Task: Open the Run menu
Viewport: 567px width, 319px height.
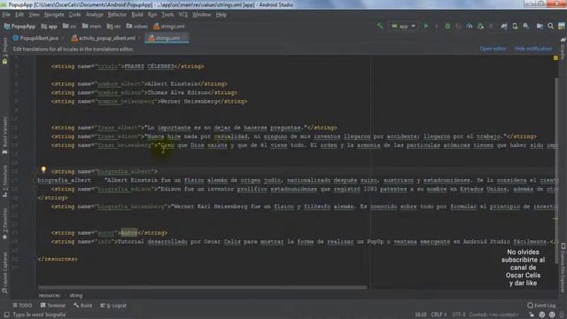Action: 152,15
